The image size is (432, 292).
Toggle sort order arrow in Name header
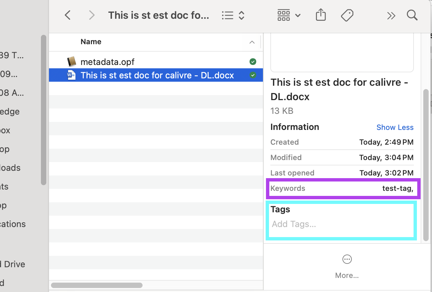pos(252,42)
